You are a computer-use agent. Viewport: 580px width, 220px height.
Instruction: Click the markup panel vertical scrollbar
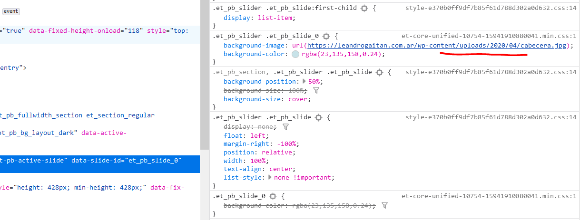204,75
